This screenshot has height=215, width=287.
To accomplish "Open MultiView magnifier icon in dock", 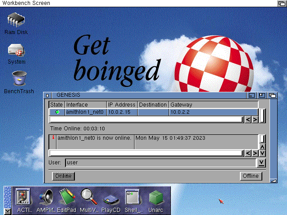I will pos(89,197).
